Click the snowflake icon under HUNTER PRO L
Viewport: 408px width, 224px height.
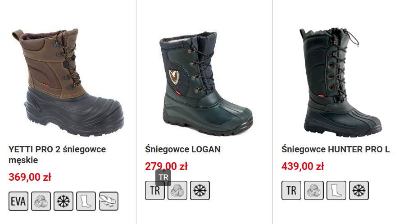click(359, 190)
